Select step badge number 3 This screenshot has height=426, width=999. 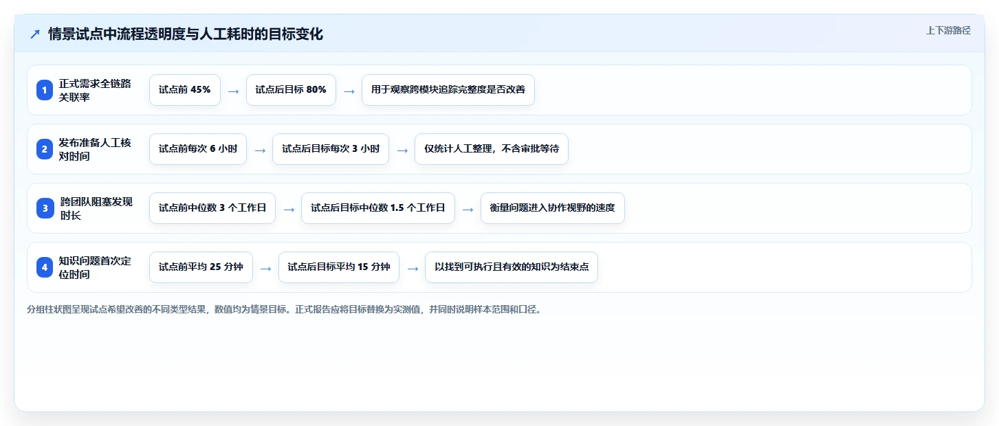45,208
